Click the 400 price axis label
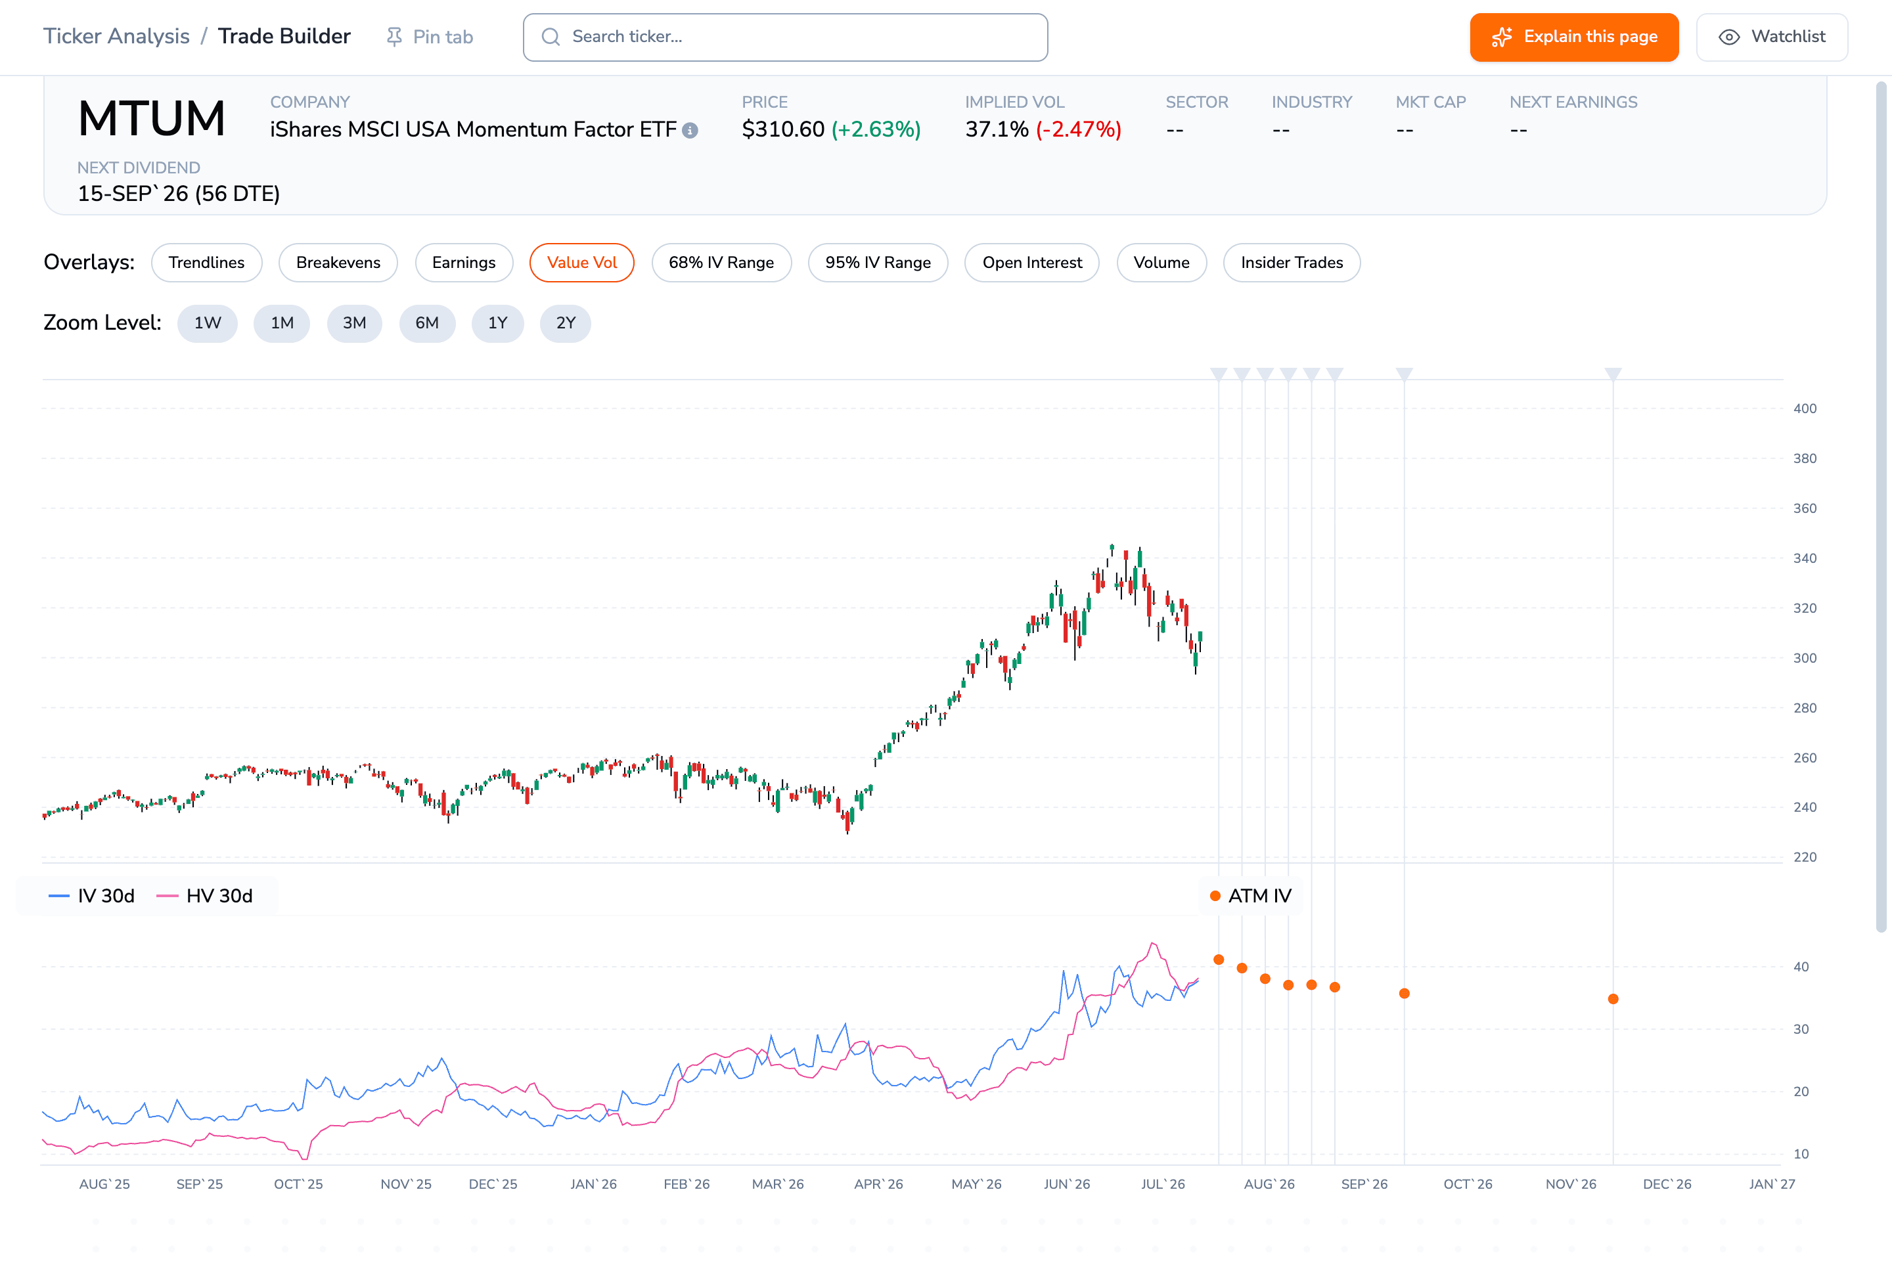Screen dimensions: 1892x1261 (1805, 409)
